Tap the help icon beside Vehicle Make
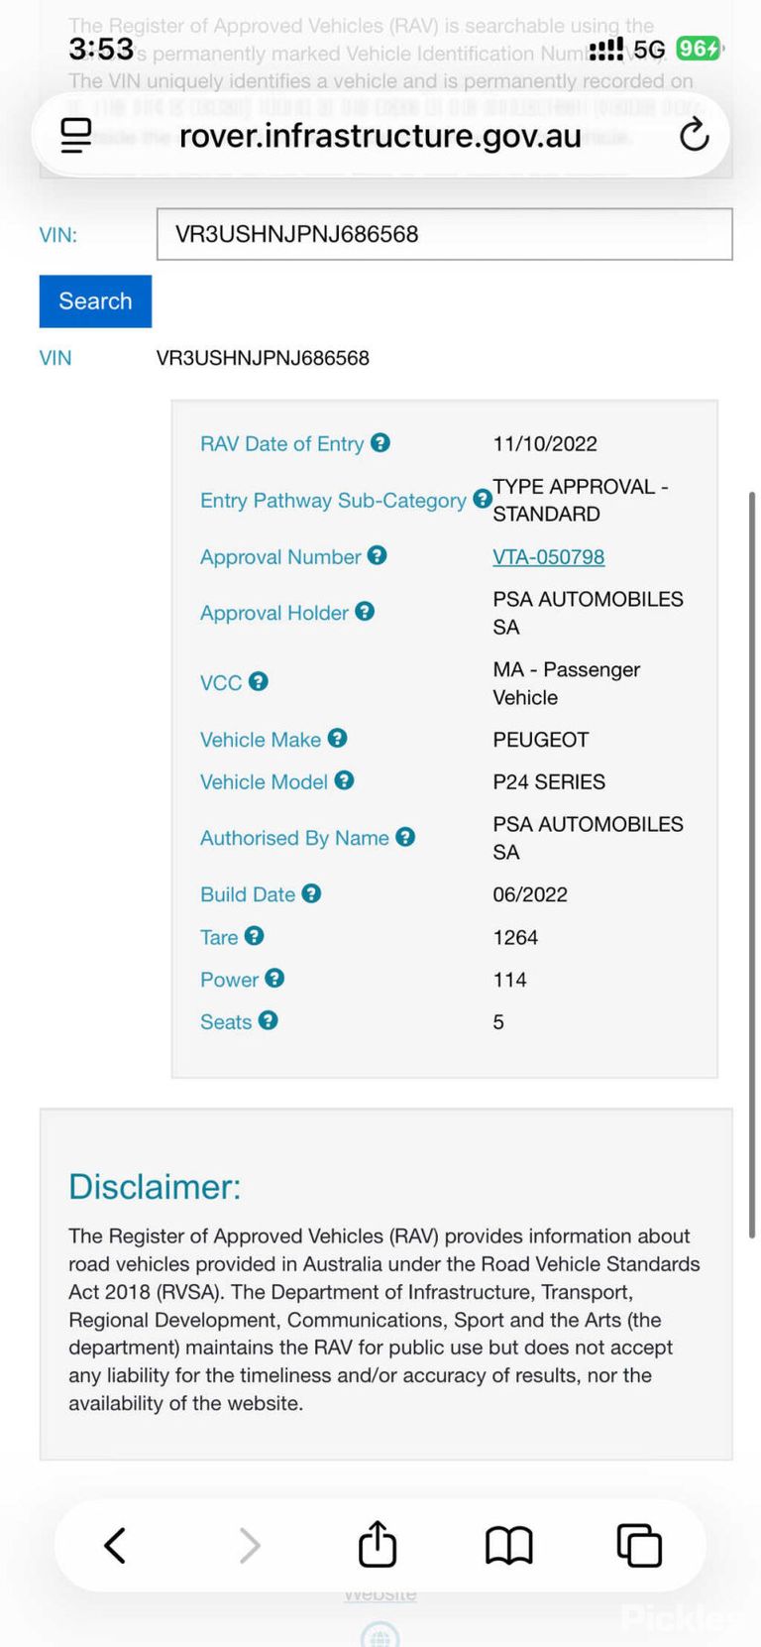 338,738
